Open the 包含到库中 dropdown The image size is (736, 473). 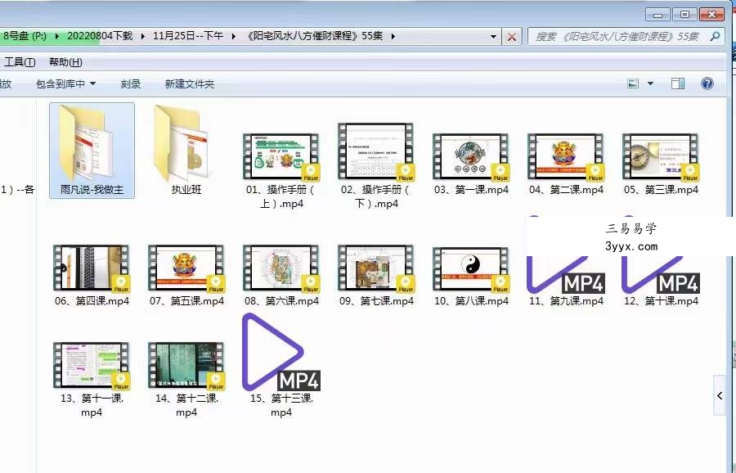pos(65,83)
